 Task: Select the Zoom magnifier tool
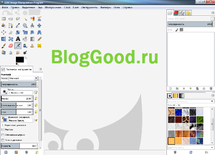pos(25,25)
